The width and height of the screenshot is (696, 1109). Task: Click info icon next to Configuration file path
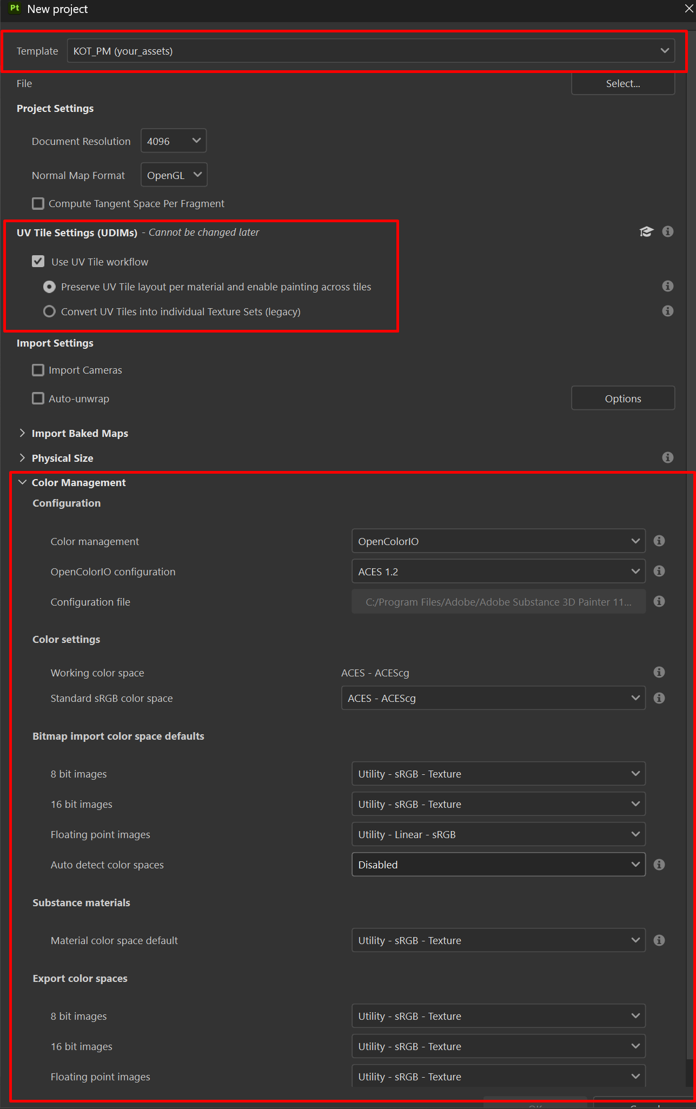click(x=659, y=601)
